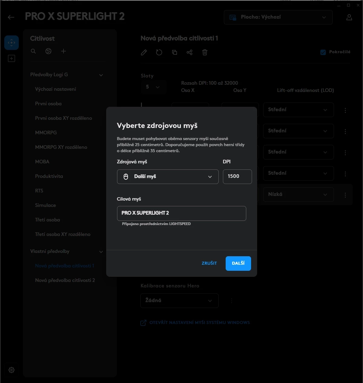The image size is (363, 383).
Task: Open the second Střední LOD dropdown
Action: coord(299,131)
